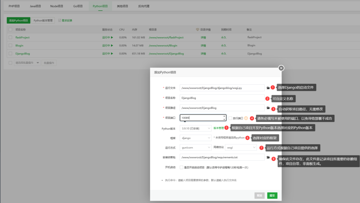Click into the 项目名称 DjangoBlog field
This screenshot has height=203, width=360.
coord(222,98)
